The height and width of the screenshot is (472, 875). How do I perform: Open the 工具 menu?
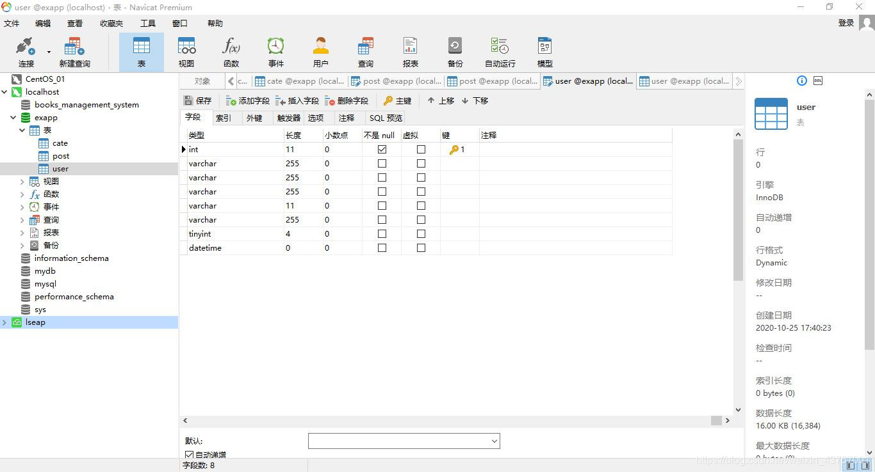point(148,24)
